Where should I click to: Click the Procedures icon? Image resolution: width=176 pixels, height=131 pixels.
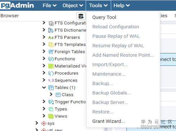pos(51,73)
